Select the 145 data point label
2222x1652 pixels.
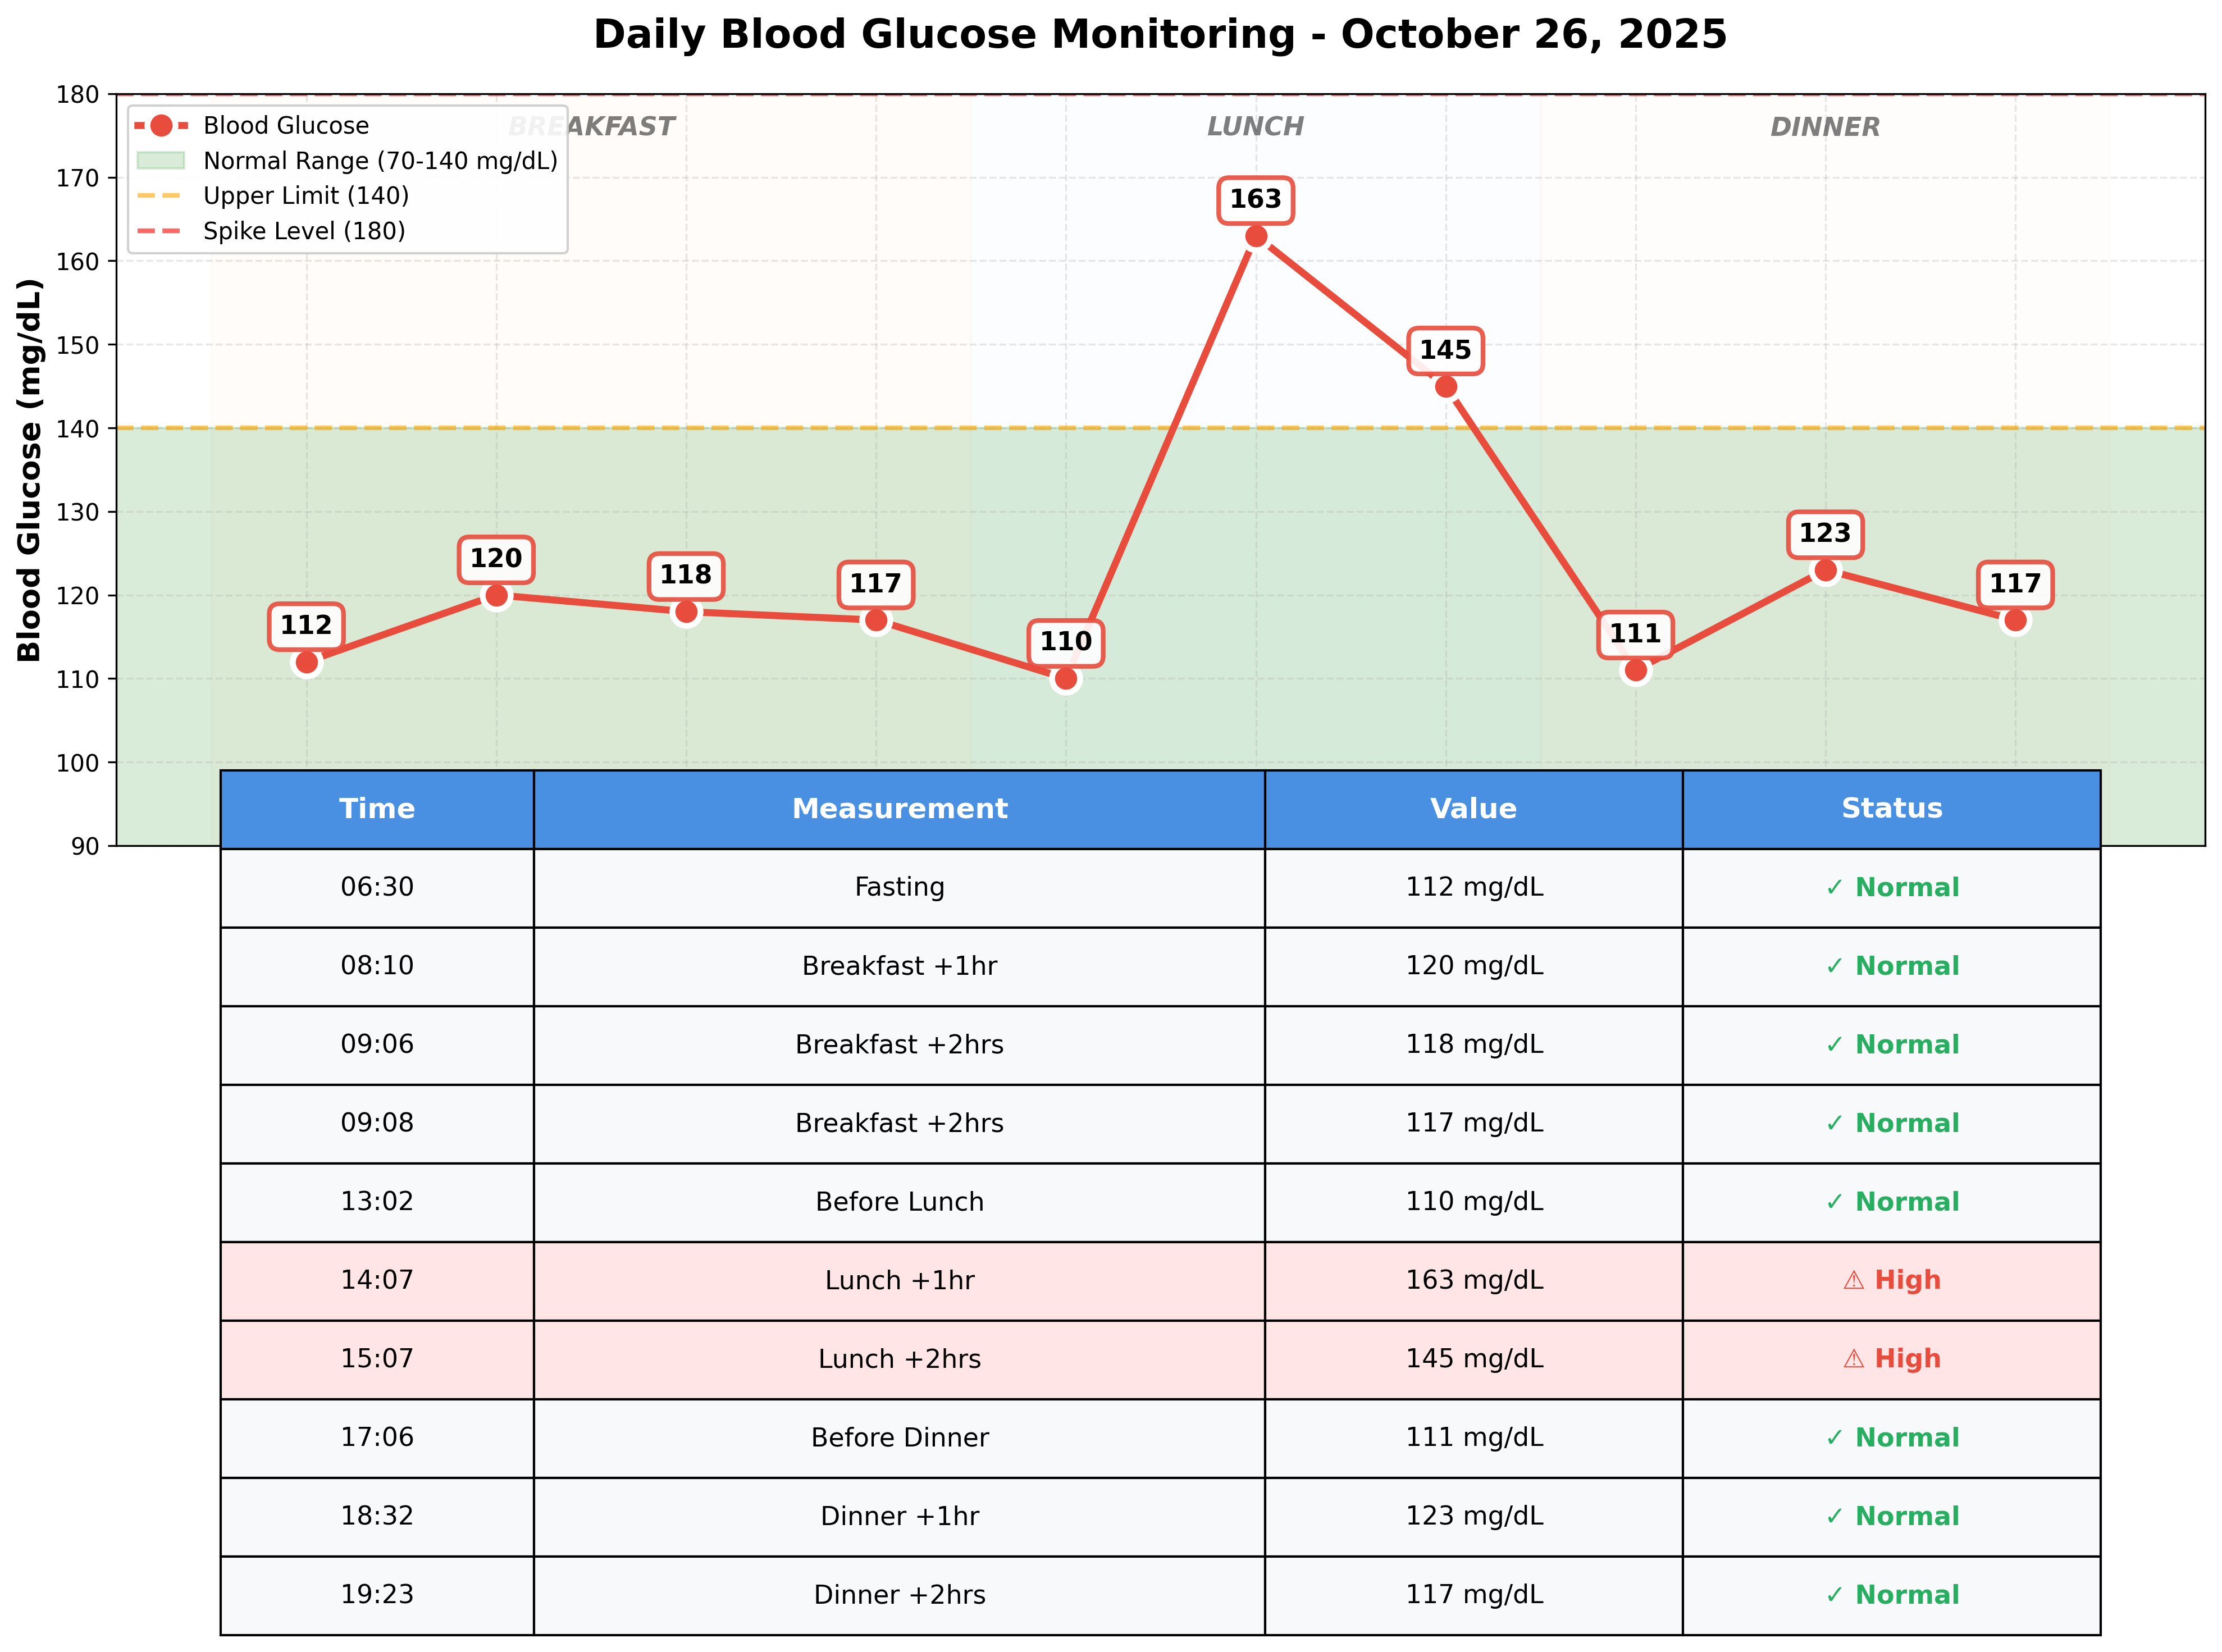[x=1445, y=351]
